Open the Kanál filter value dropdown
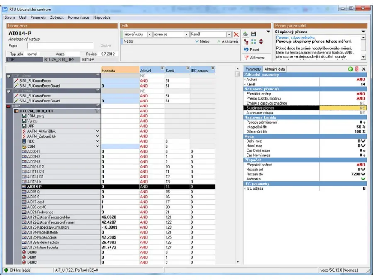The height and width of the screenshot is (280, 373). point(229,34)
